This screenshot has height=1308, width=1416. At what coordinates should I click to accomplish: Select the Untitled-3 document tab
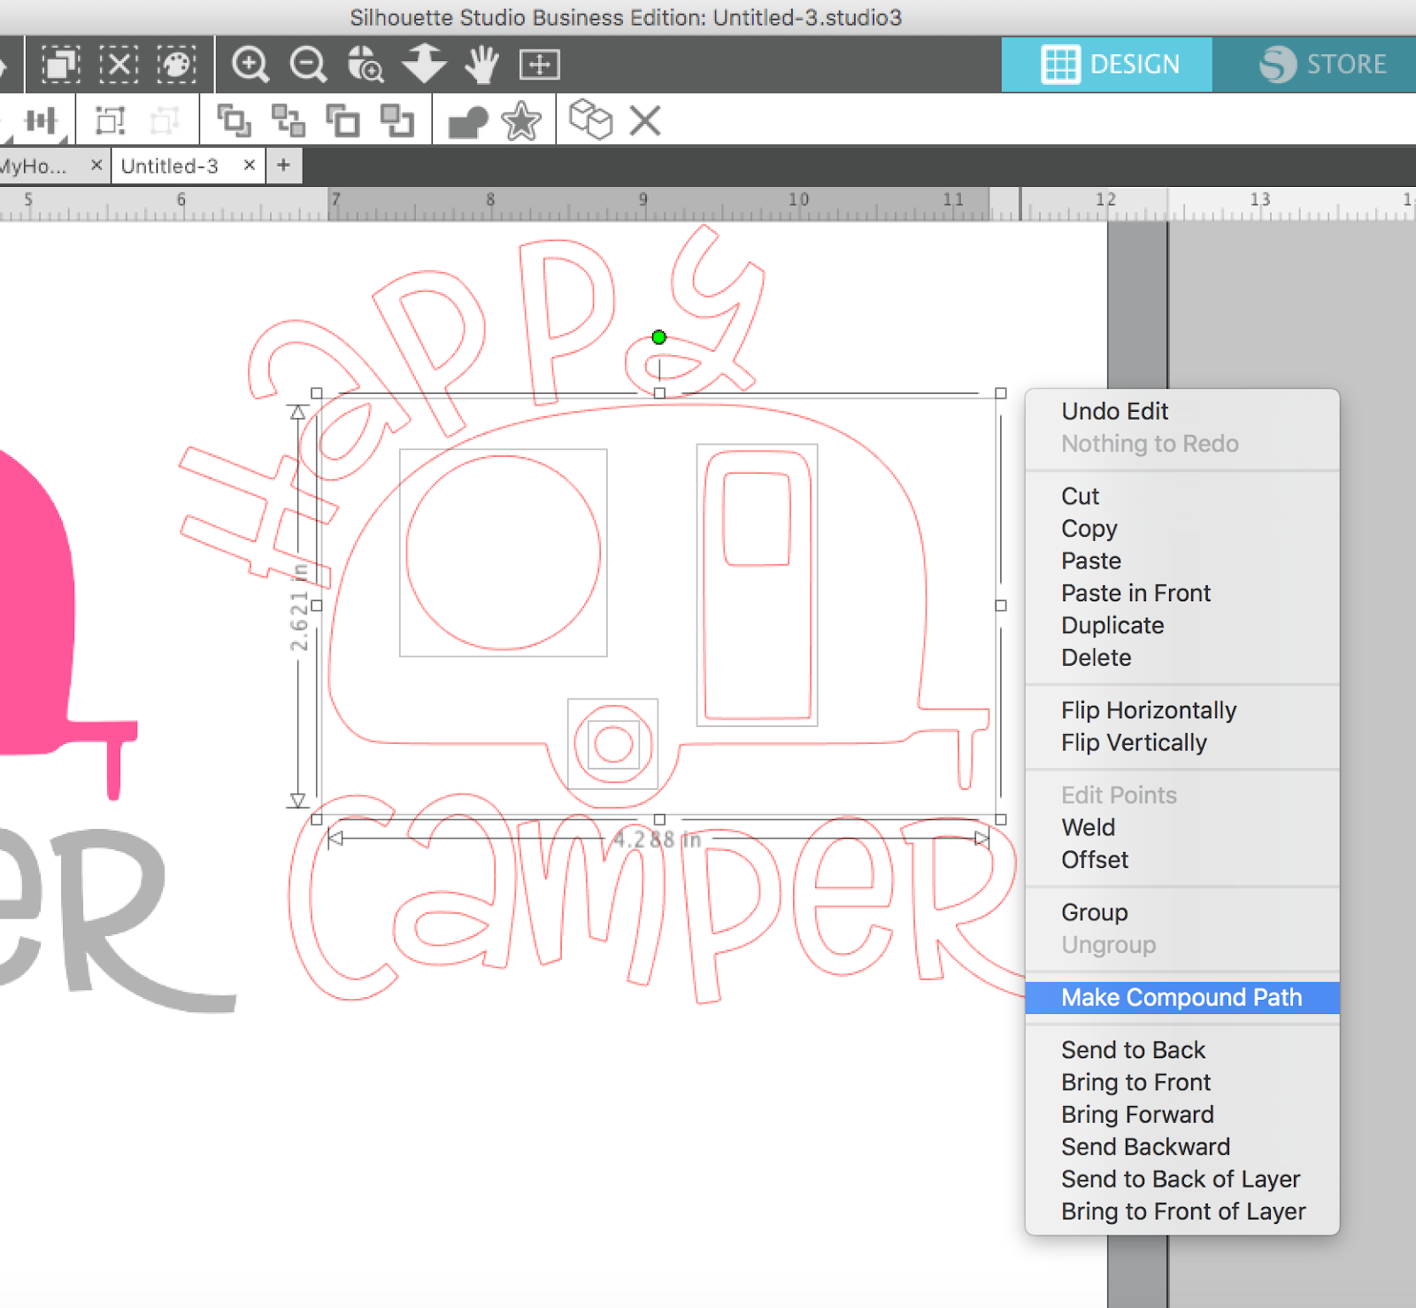click(170, 166)
